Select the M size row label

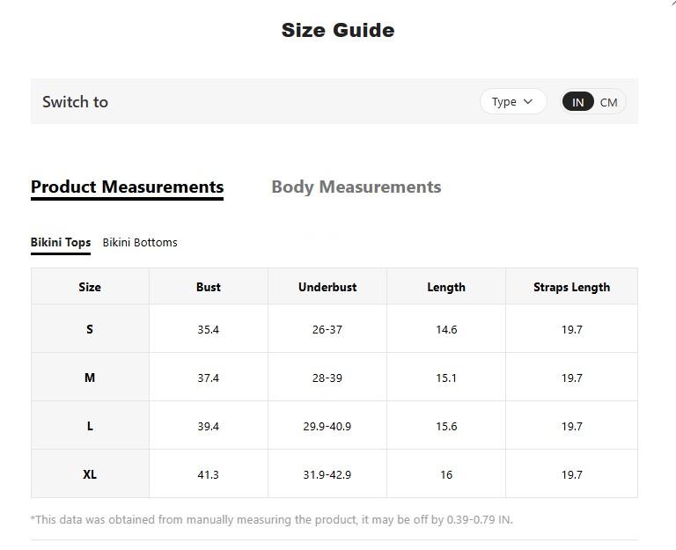tap(90, 378)
